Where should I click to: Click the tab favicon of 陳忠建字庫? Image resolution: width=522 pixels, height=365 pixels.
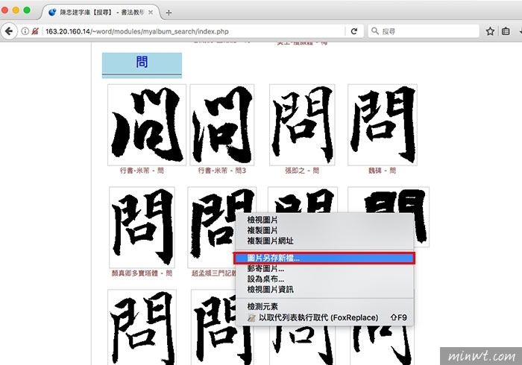[52, 13]
